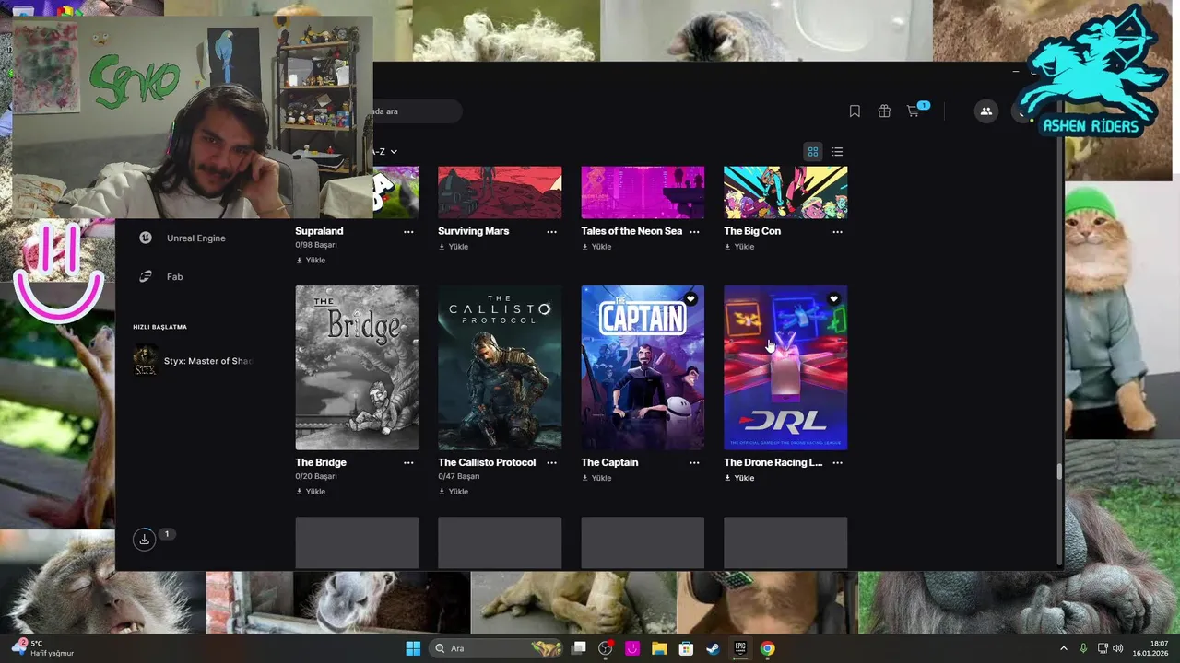
Task: Click the microphone tray icon
Action: [x=1083, y=648]
